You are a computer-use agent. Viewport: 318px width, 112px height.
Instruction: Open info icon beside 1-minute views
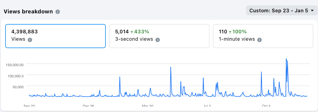[260, 40]
